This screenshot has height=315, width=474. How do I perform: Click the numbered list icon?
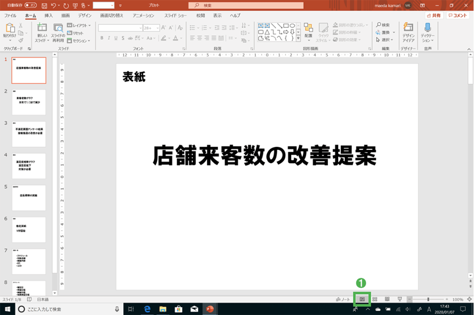(204, 28)
